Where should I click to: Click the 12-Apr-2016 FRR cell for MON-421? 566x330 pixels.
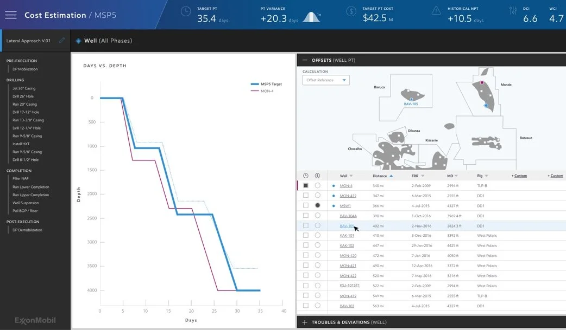422,266
